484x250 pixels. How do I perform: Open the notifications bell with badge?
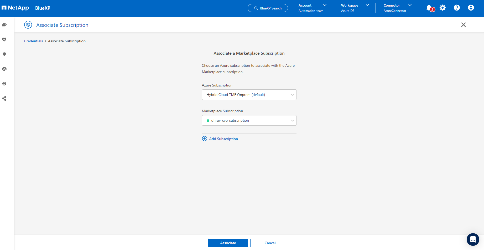[x=430, y=8]
